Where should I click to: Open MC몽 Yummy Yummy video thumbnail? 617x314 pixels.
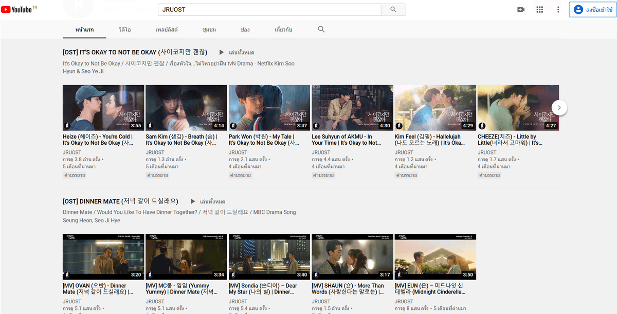(186, 257)
